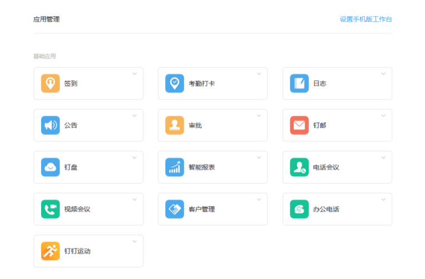The height and width of the screenshot is (279, 425).
Task: Open the 考勤打卡 attendance pin icon
Action: pyautogui.click(x=175, y=83)
